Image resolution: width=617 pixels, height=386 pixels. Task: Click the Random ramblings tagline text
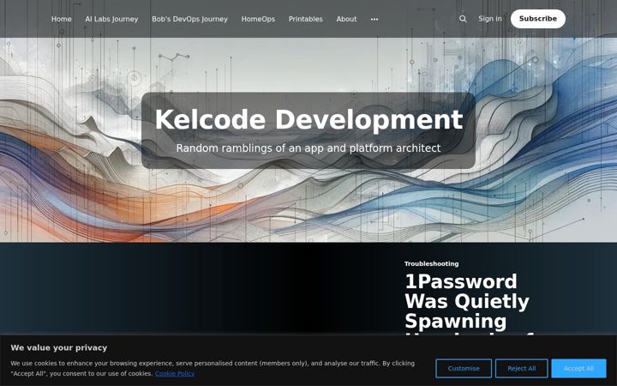coord(308,148)
